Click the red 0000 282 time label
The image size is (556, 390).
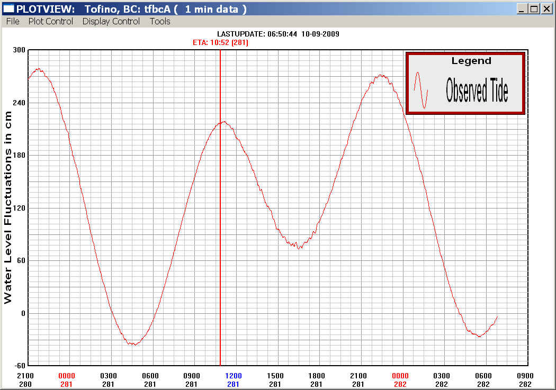click(400, 380)
